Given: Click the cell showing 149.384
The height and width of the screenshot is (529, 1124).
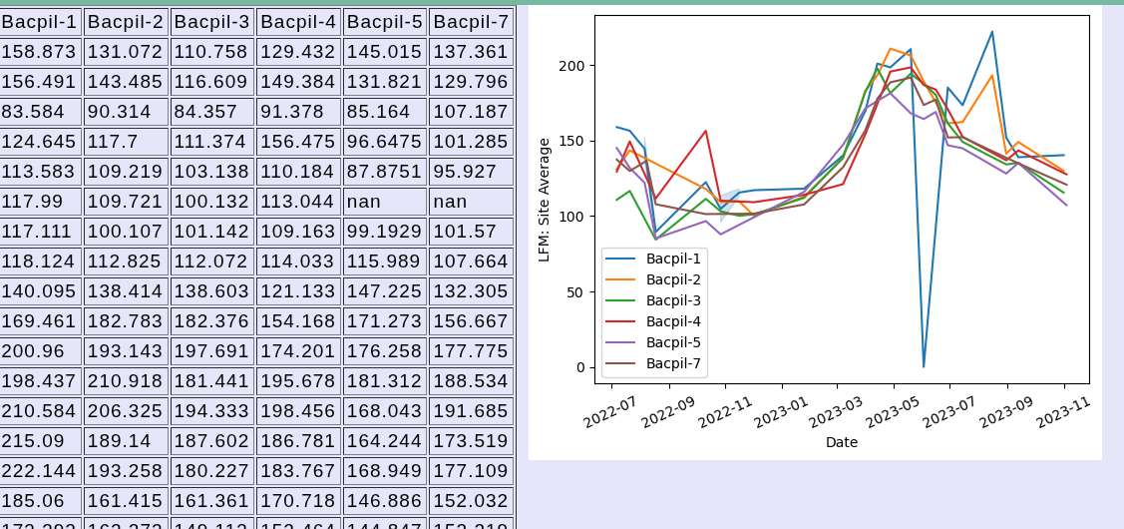Looking at the screenshot, I should pos(299,82).
